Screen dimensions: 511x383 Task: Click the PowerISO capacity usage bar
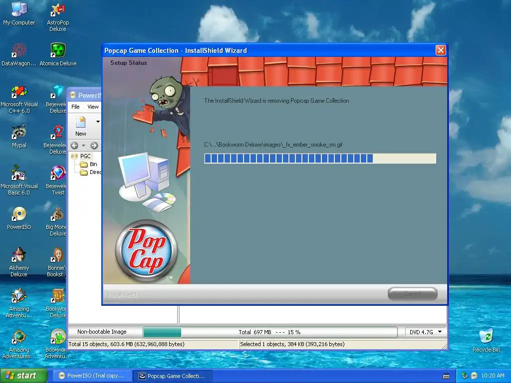coord(270,332)
